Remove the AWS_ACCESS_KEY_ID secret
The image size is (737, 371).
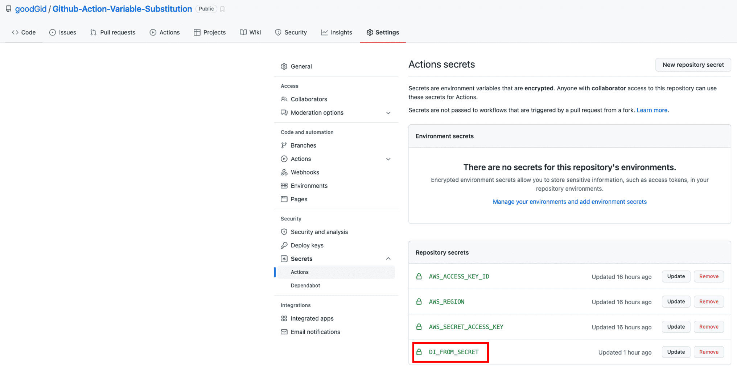click(x=709, y=276)
